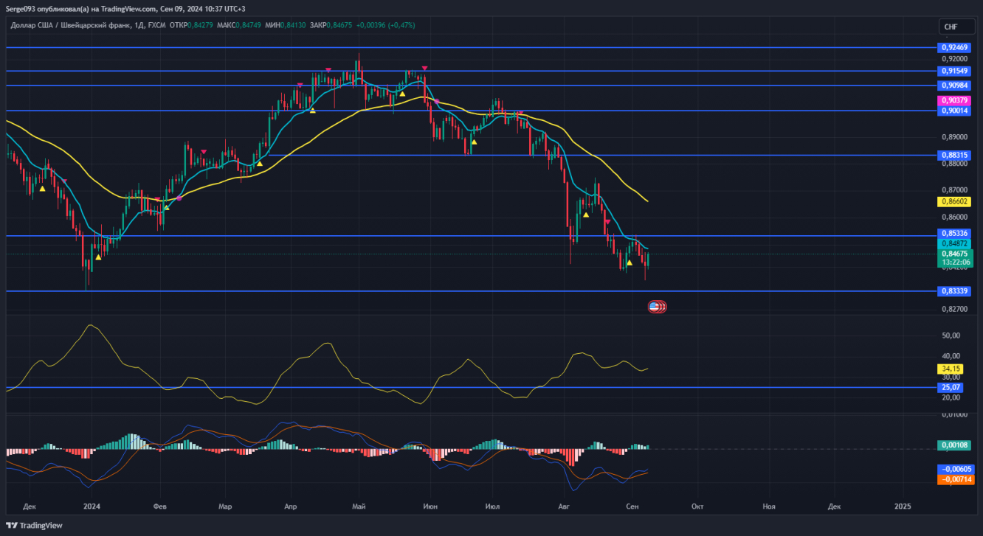Image resolution: width=983 pixels, height=536 pixels.
Task: Click the ЗАКР 0,84675 close value
Action: tap(331, 25)
